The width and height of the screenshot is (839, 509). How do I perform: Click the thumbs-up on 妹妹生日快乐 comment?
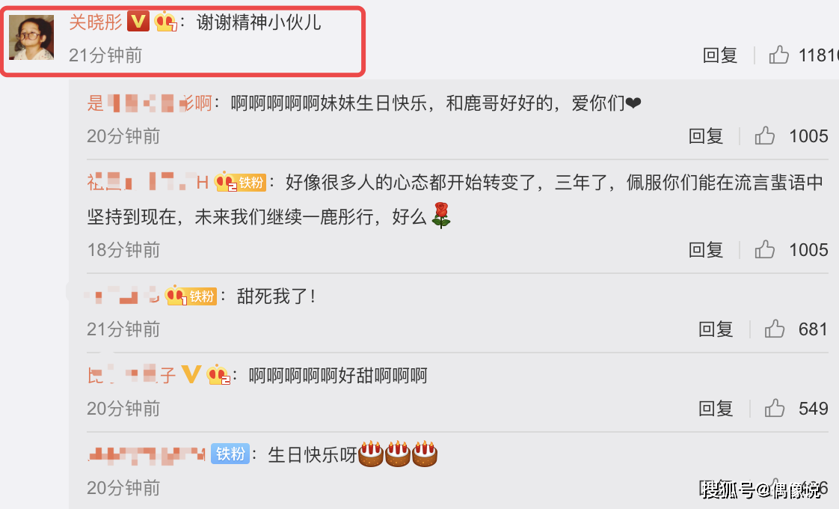click(x=765, y=136)
